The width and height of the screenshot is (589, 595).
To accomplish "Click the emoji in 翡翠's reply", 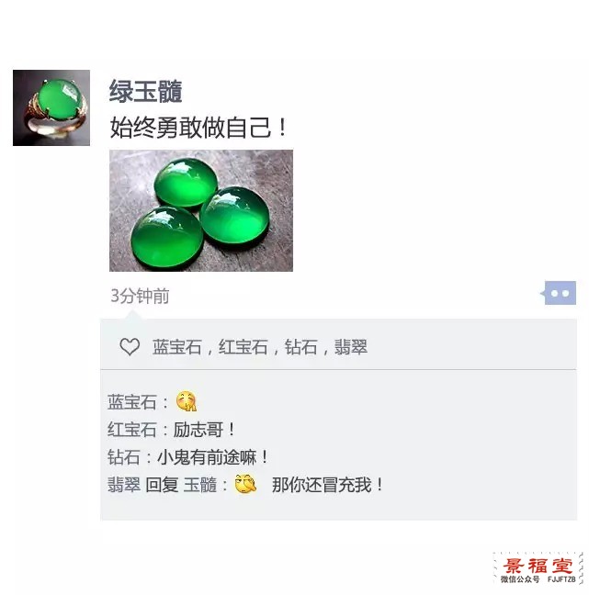I will click(245, 484).
